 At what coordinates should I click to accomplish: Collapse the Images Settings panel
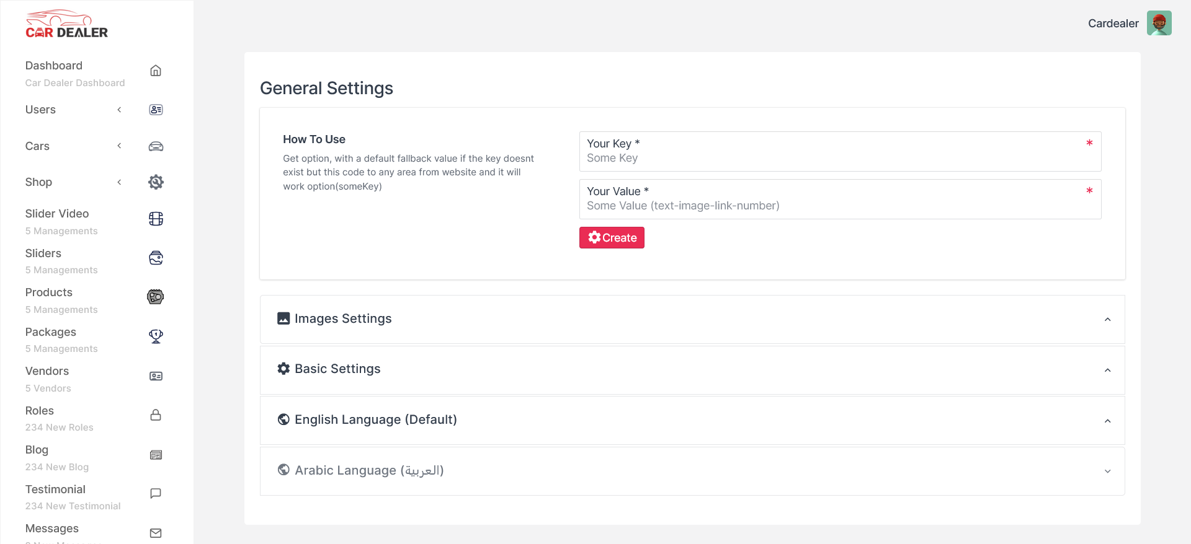pyautogui.click(x=1107, y=320)
